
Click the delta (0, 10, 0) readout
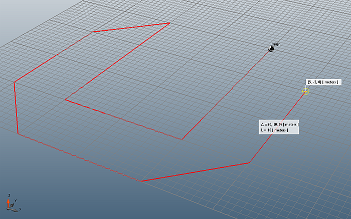pyautogui.click(x=279, y=124)
